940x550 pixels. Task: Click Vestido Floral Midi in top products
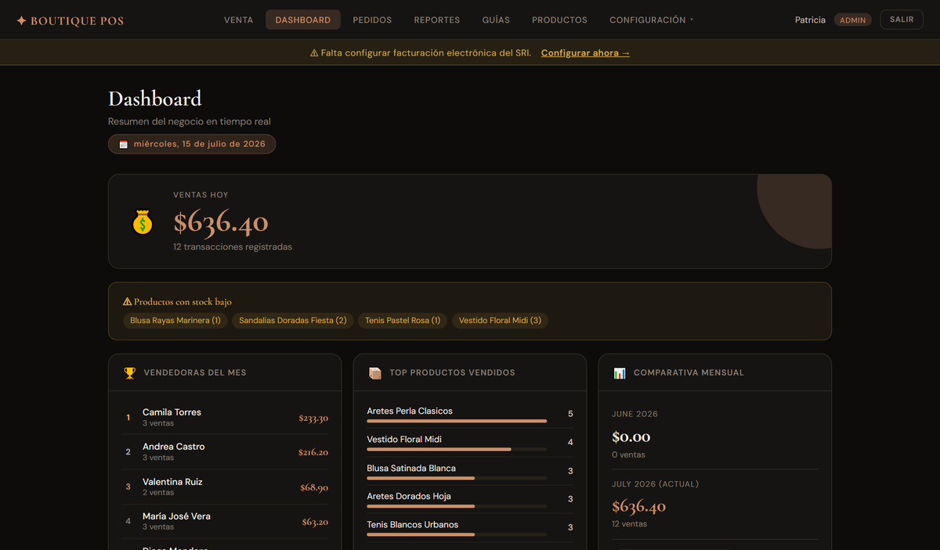click(404, 440)
